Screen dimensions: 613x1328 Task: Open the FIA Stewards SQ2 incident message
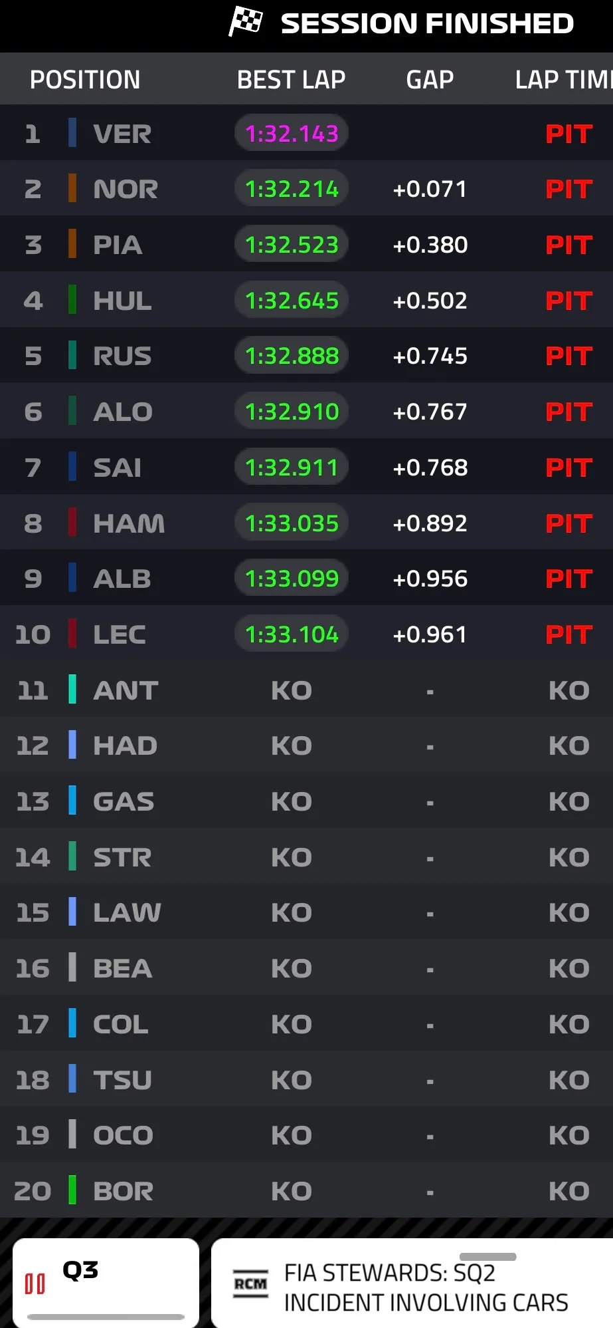point(425,1288)
